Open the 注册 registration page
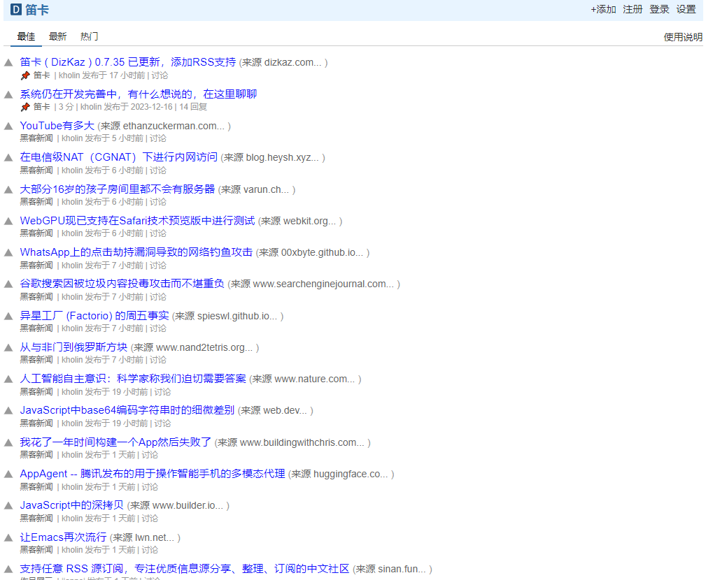Screen dimensions: 706x580 pos(632,9)
